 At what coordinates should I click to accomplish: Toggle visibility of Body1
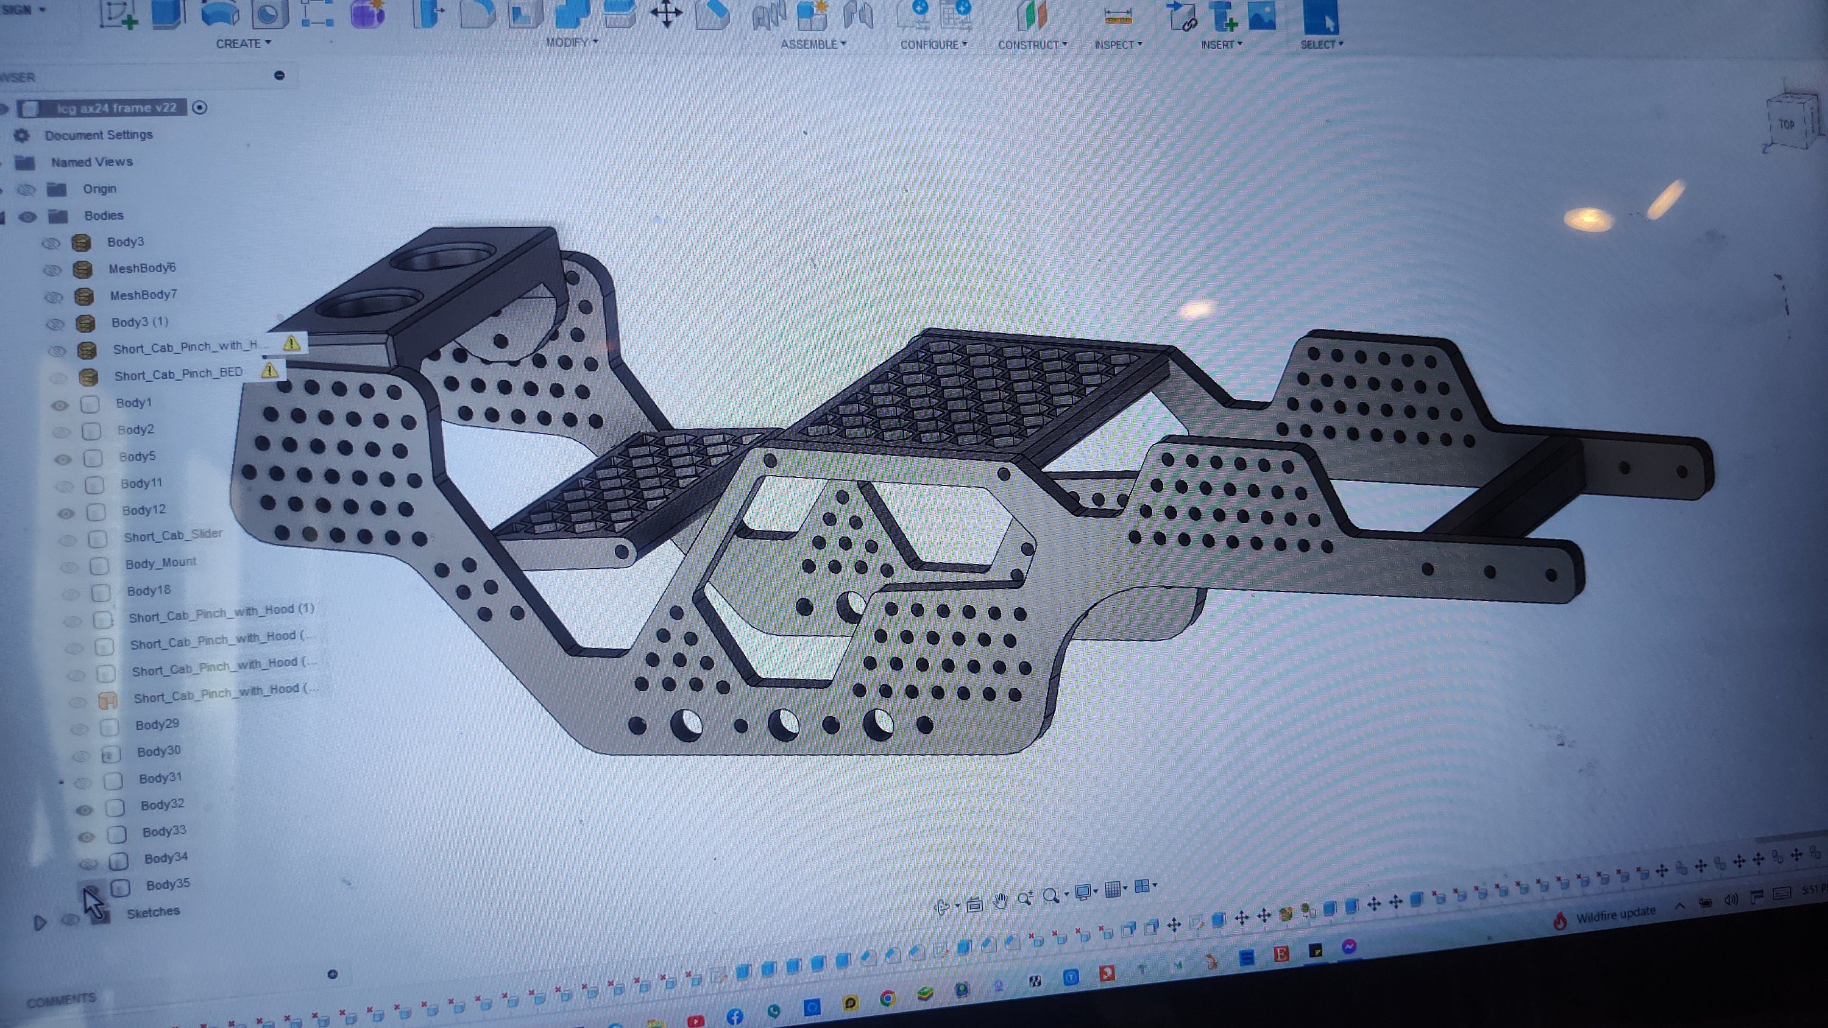[60, 405]
